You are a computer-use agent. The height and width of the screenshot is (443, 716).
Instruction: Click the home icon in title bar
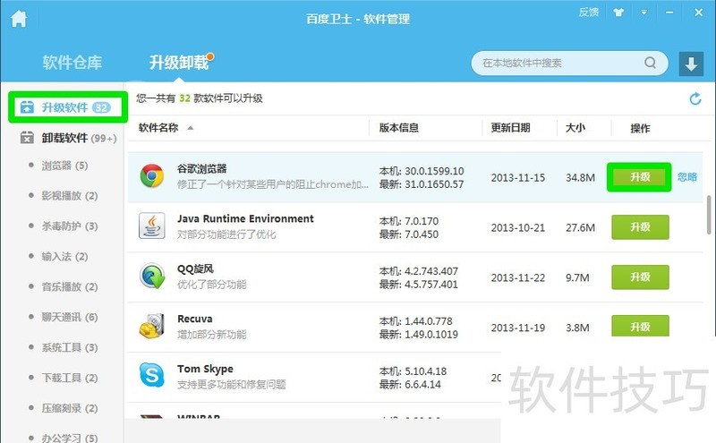point(18,18)
